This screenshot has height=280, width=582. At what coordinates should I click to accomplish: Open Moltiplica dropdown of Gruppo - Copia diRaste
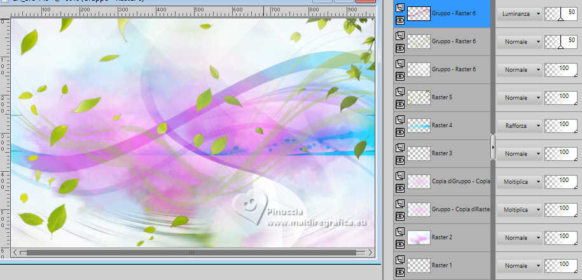[520, 209]
